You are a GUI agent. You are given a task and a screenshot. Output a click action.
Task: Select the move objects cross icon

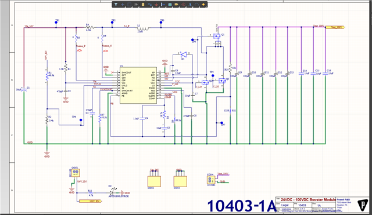pyautogui.click(x=123, y=4)
